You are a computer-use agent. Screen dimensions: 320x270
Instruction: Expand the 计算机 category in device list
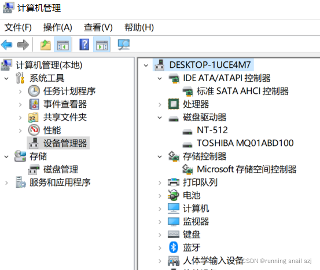point(160,209)
